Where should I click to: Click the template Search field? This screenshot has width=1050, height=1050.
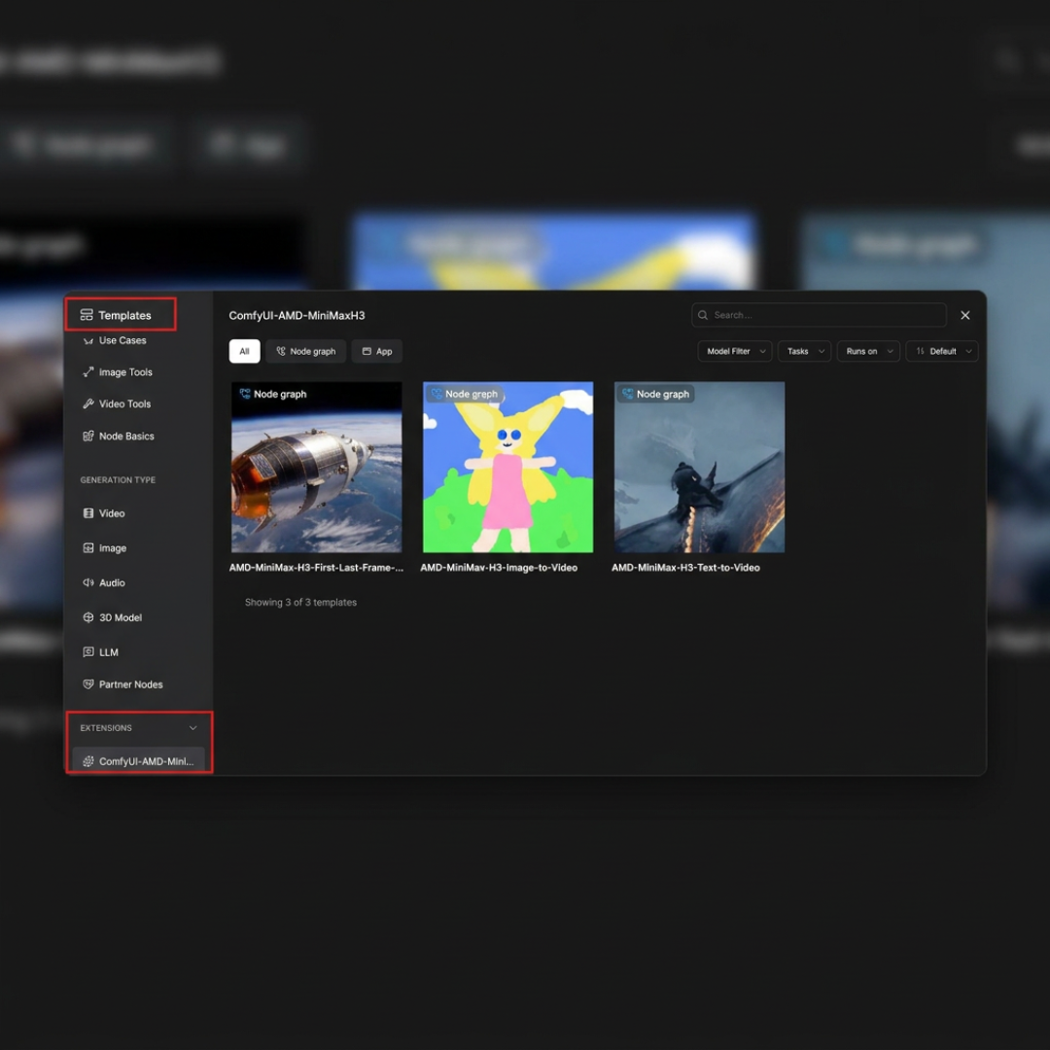pyautogui.click(x=819, y=315)
